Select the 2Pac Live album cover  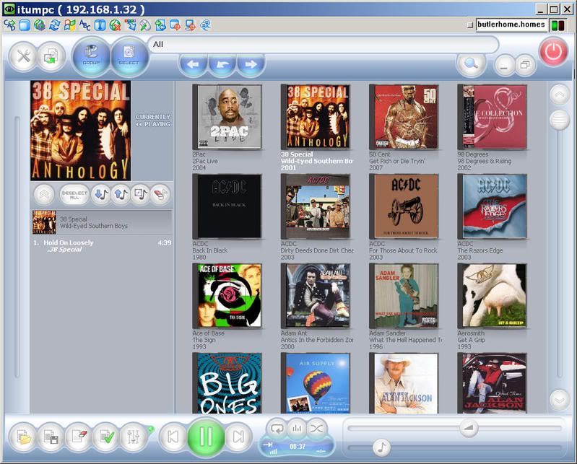(227, 117)
